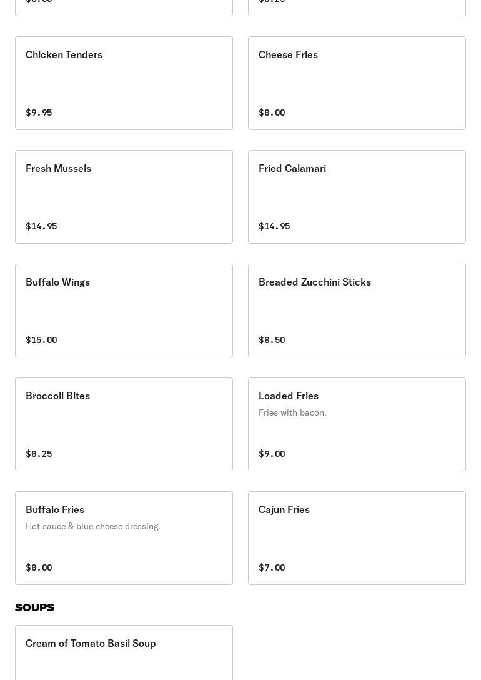Add Fresh Mussels from the menu

[x=124, y=197]
